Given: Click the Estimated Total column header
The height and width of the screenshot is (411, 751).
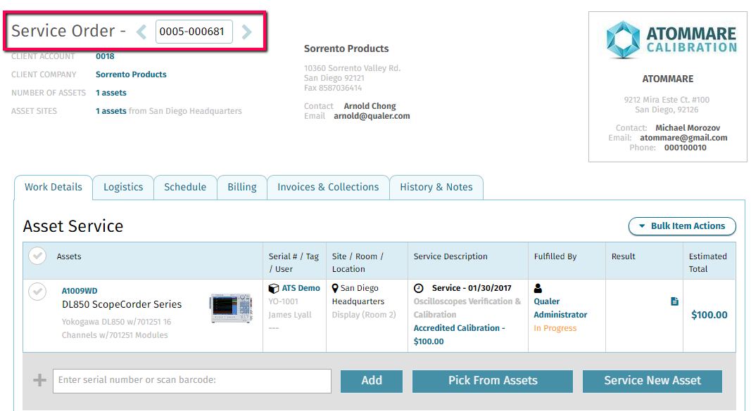Looking at the screenshot, I should click(708, 263).
